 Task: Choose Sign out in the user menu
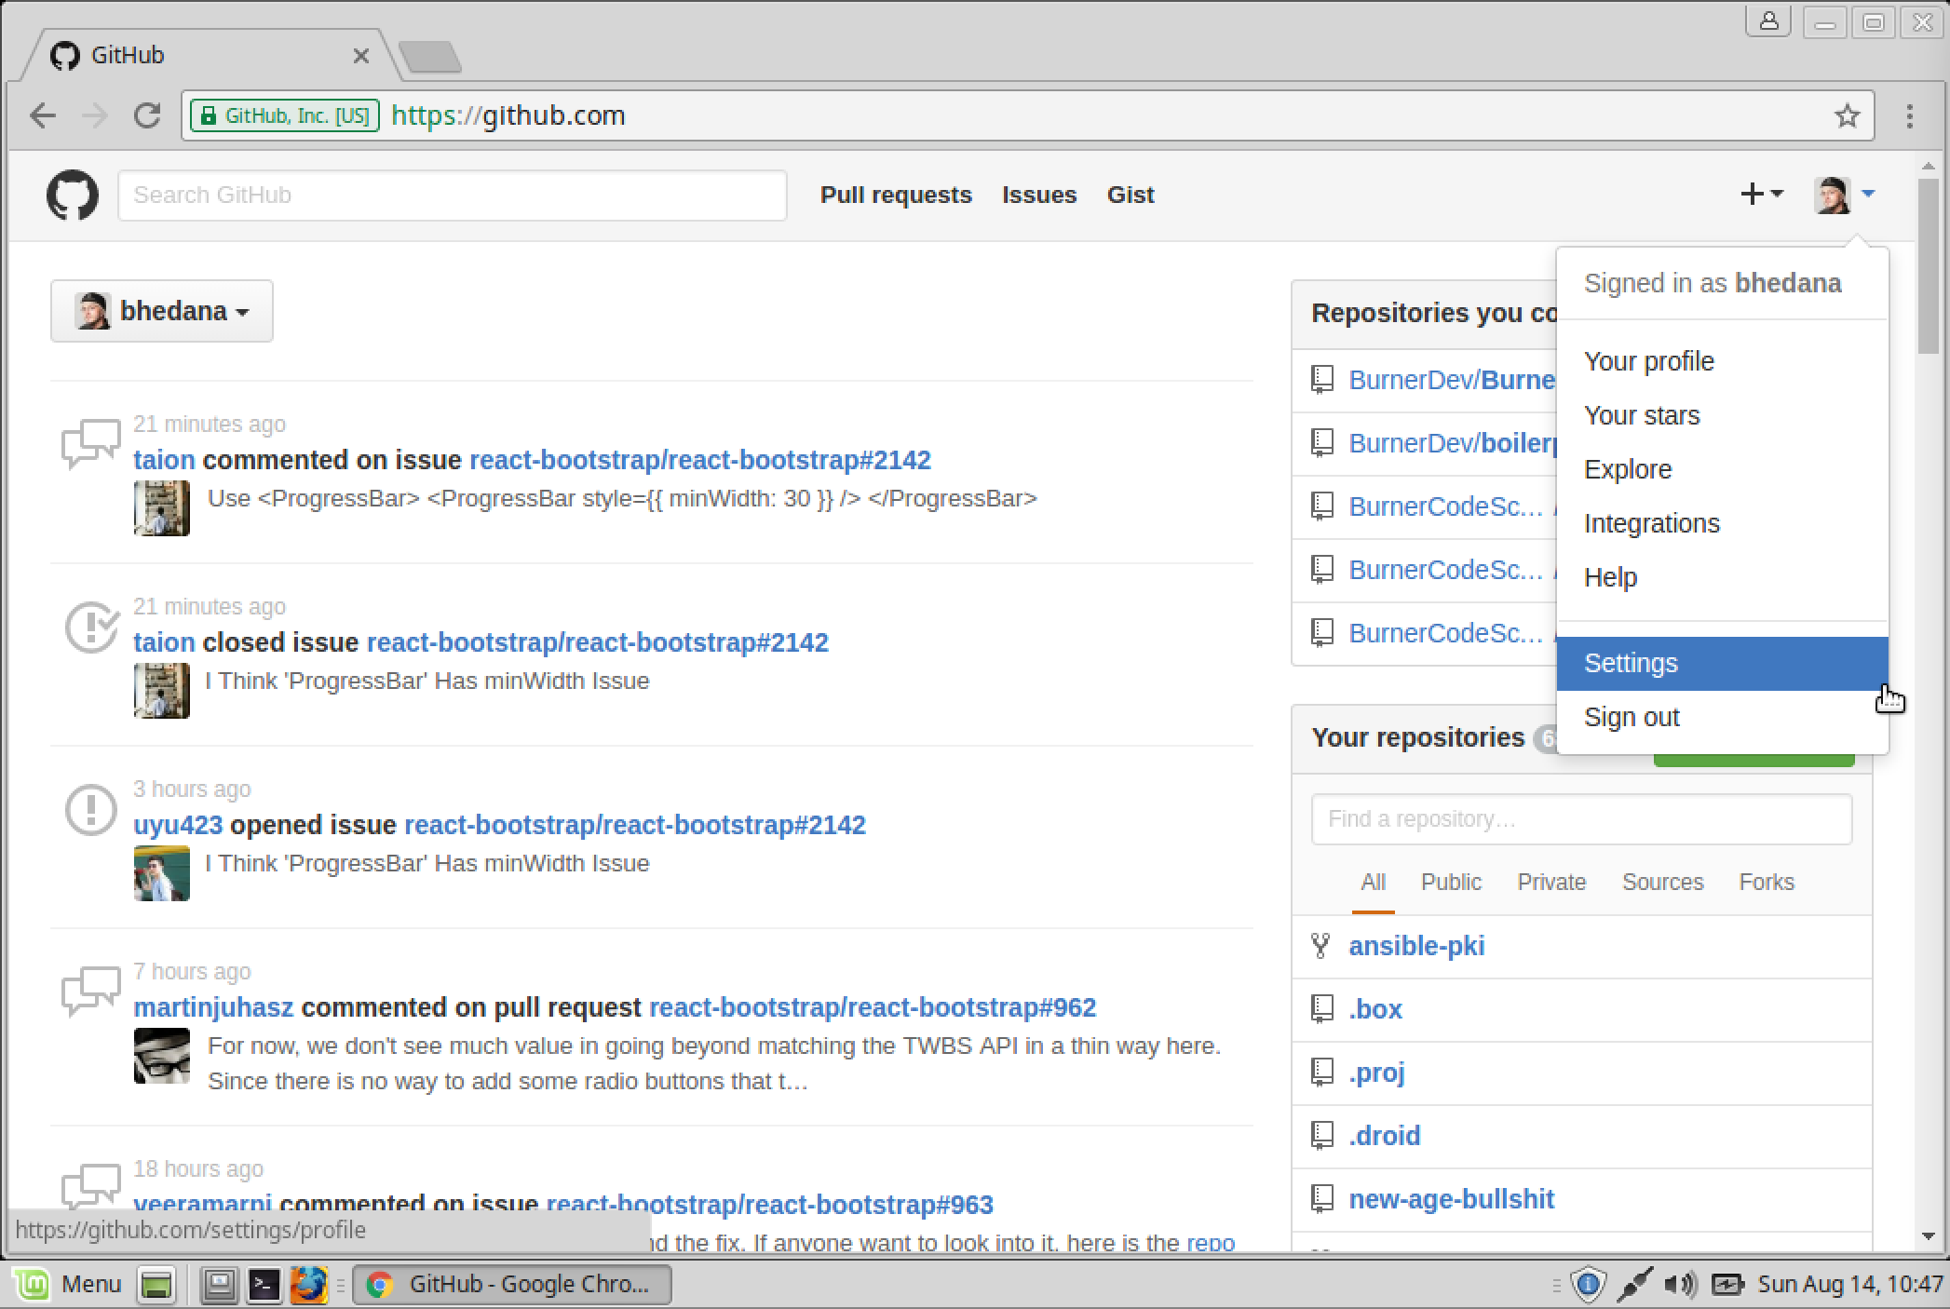pos(1722,718)
